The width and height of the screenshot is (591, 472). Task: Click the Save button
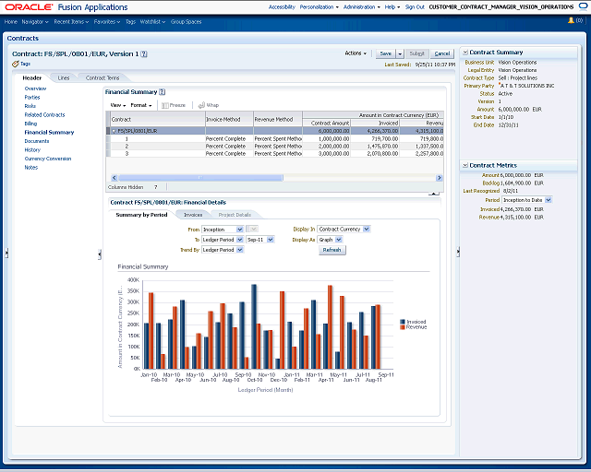click(x=386, y=53)
